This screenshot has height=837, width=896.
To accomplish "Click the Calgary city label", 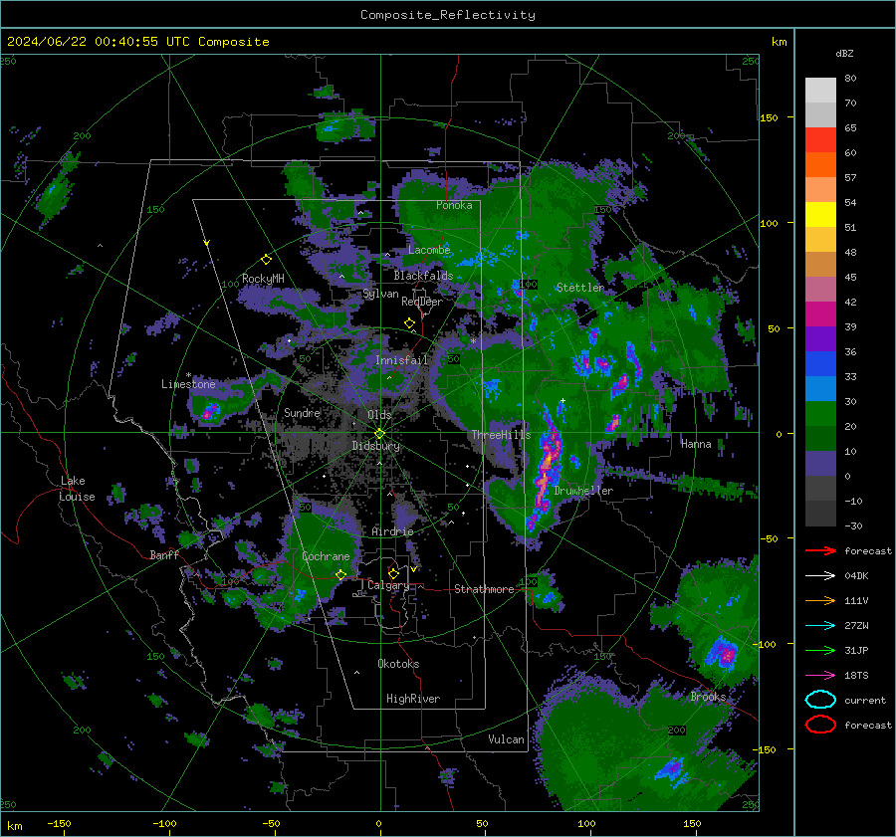I will click(x=388, y=585).
